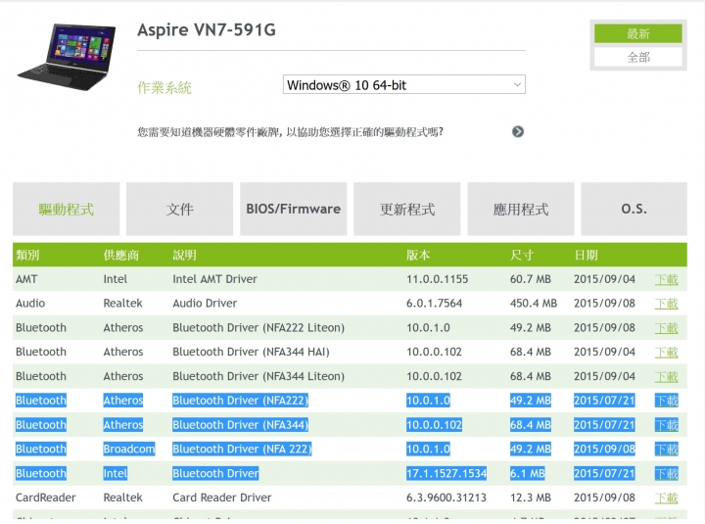
Task: Click the hardware vendor help question text
Action: (x=290, y=132)
